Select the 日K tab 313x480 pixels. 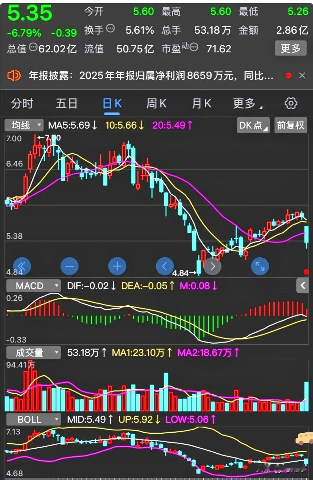click(x=112, y=103)
